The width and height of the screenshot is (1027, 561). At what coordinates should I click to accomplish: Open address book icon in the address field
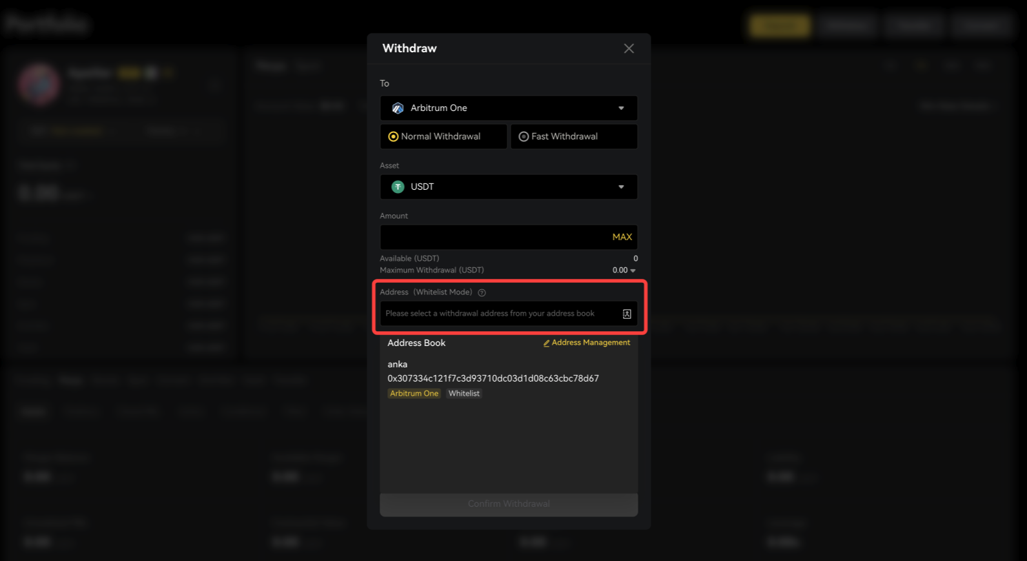(x=626, y=314)
